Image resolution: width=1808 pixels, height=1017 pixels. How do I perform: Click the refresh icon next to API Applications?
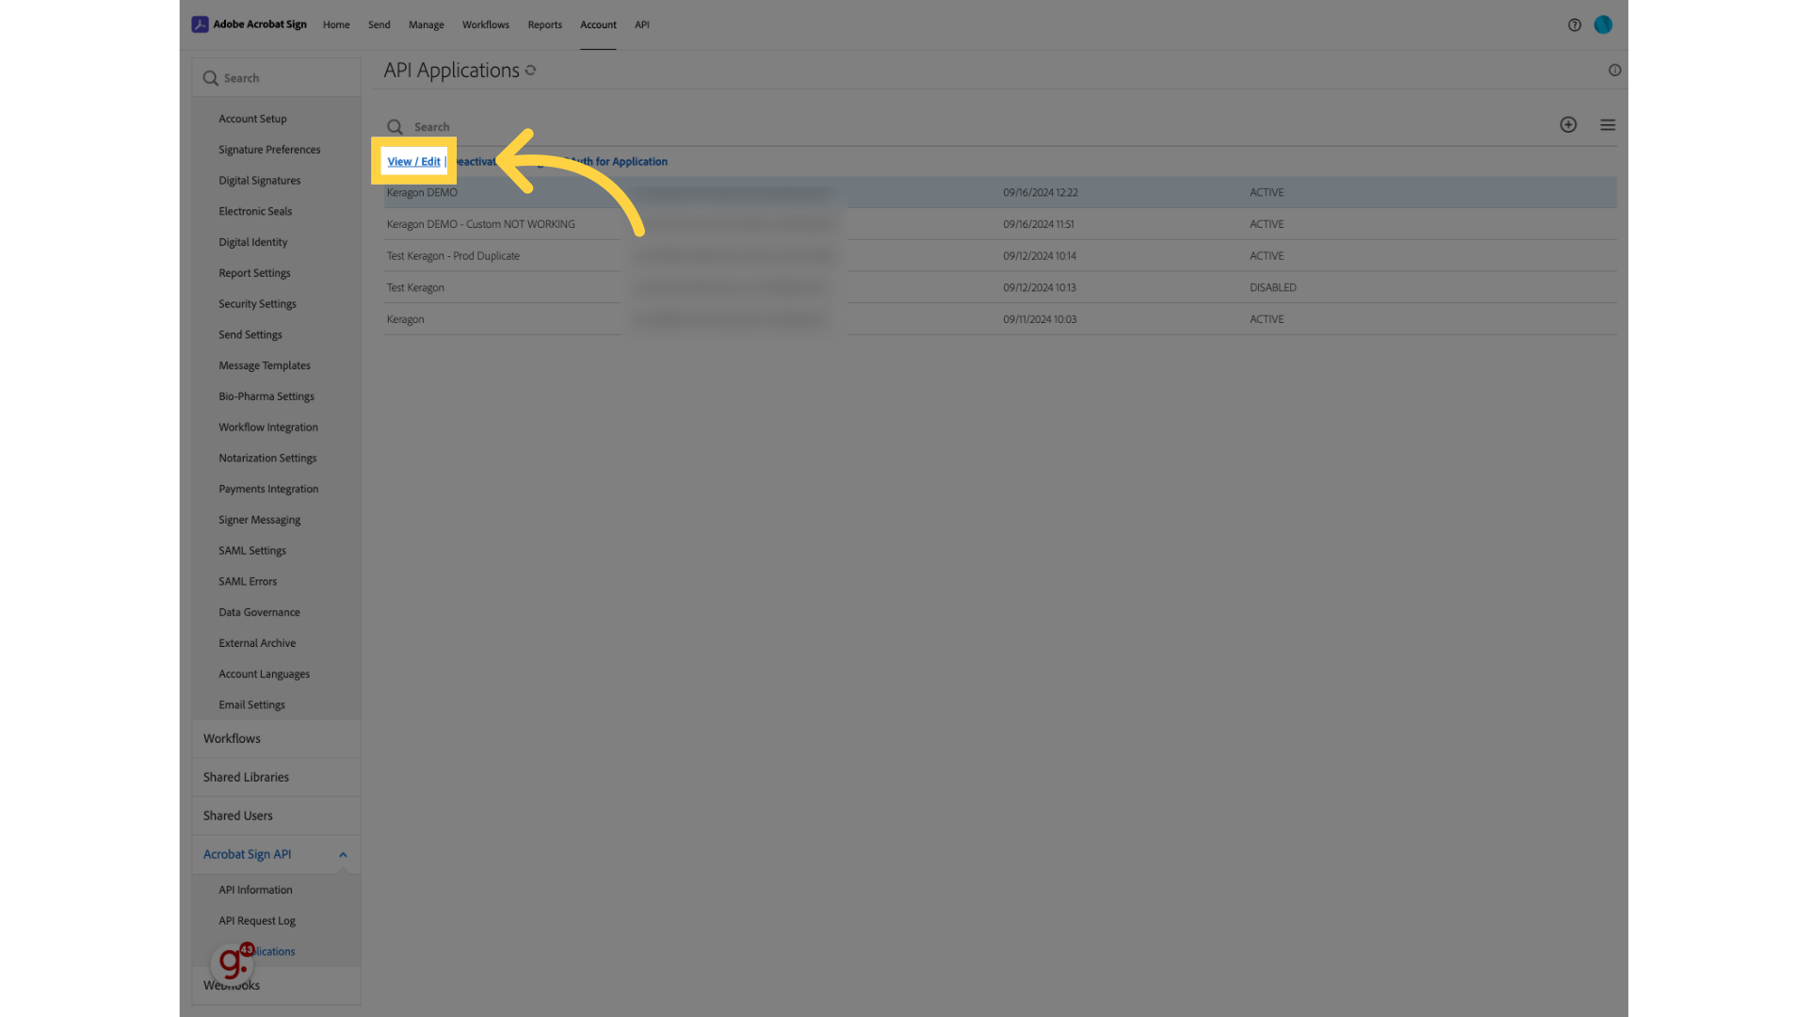[531, 71]
